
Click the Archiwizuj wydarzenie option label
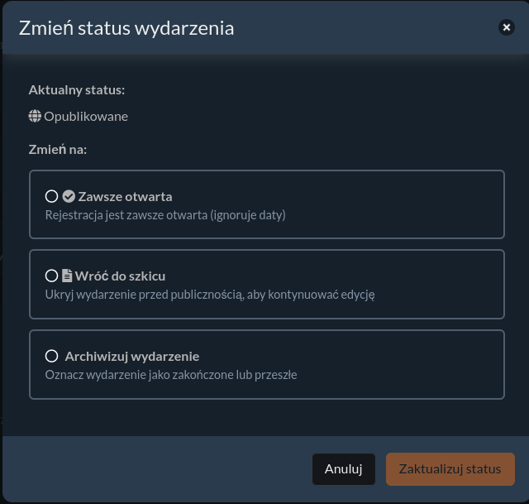point(132,356)
